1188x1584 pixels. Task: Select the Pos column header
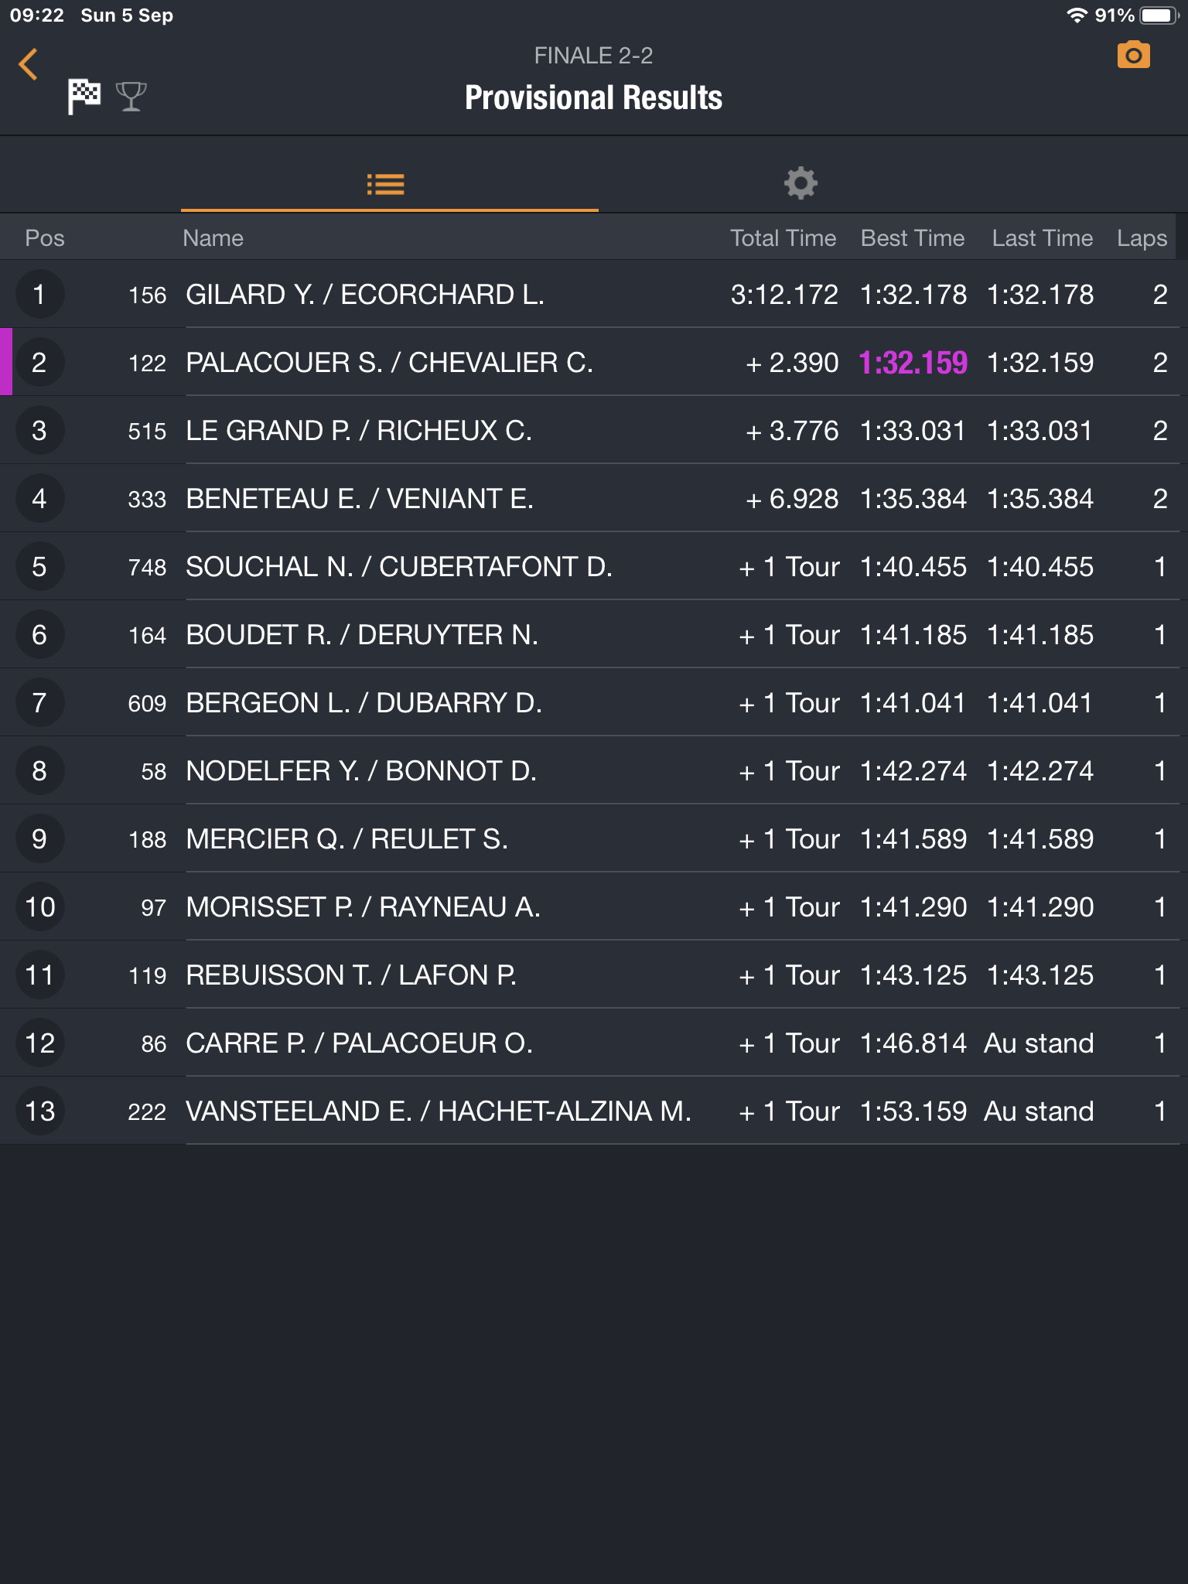click(x=45, y=238)
